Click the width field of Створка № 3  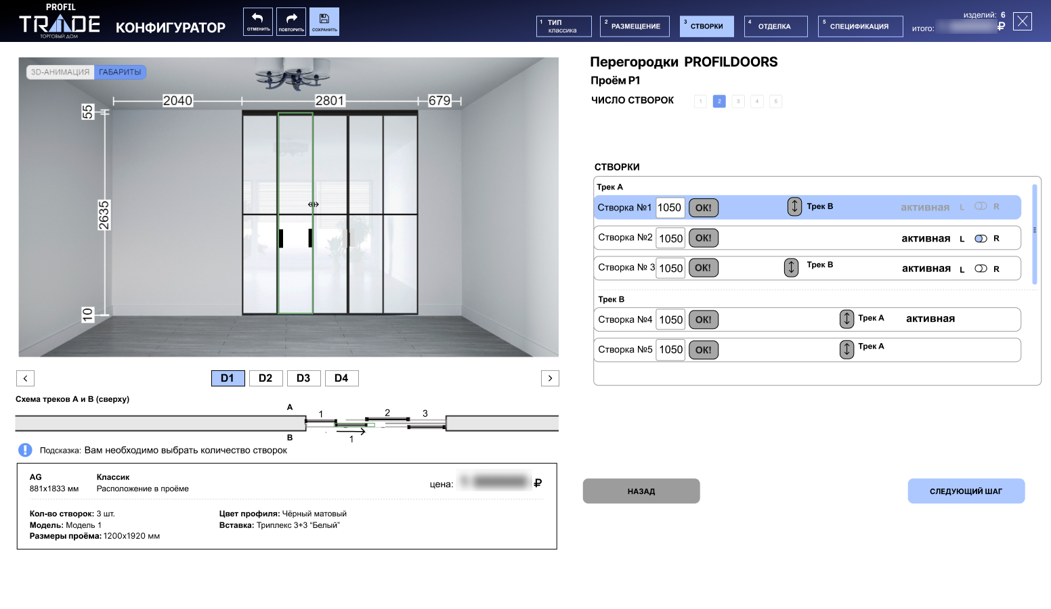point(670,268)
